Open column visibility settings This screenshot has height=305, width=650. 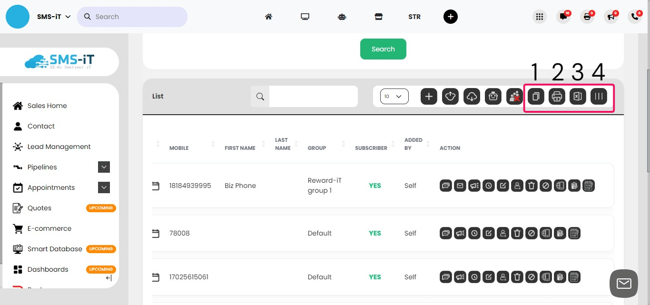(x=599, y=96)
